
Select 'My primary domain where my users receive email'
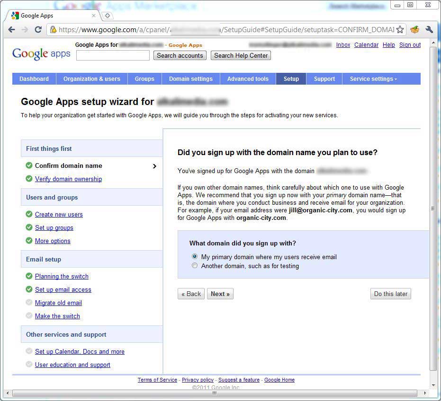coord(194,256)
